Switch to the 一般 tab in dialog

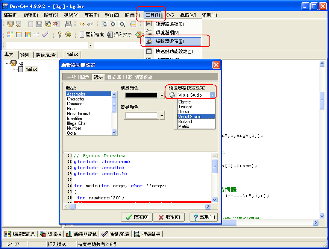(71, 77)
